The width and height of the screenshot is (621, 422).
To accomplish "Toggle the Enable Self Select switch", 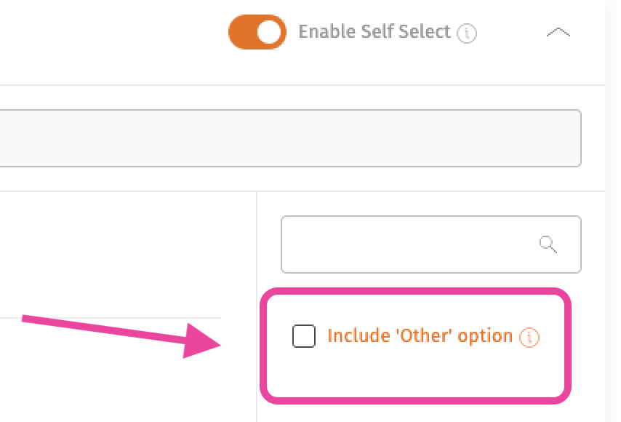I will pyautogui.click(x=257, y=32).
